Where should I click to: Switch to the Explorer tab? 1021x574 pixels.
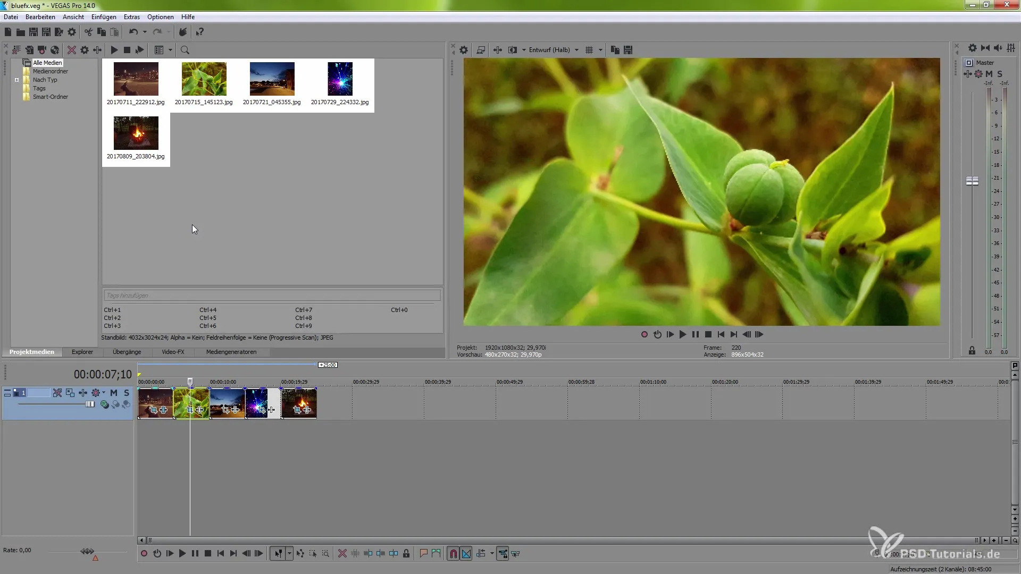(82, 352)
